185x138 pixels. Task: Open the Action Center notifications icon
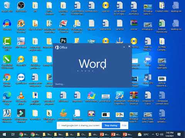pyautogui.click(x=179, y=135)
